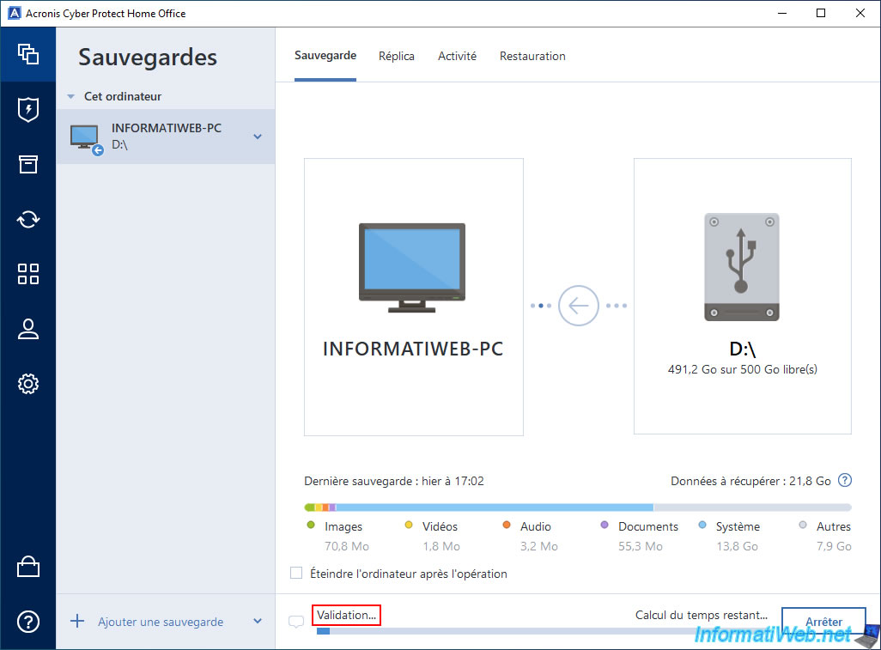Click the 7,9 Go Autres size value
The height and width of the screenshot is (650, 881).
[x=834, y=546]
